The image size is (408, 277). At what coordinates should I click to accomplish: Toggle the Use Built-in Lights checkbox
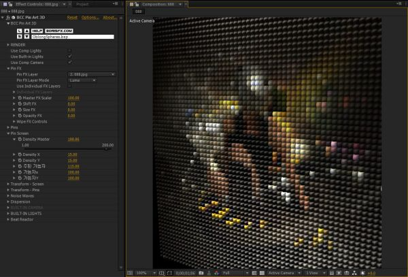[x=69, y=56]
